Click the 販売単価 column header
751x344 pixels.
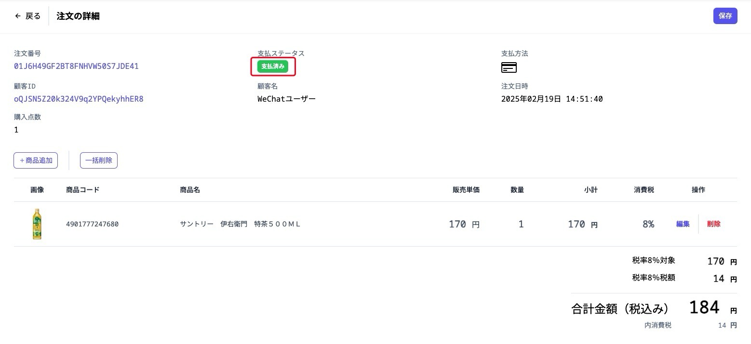pyautogui.click(x=466, y=190)
